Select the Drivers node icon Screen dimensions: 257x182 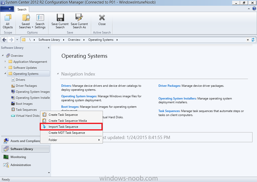(x=13, y=80)
